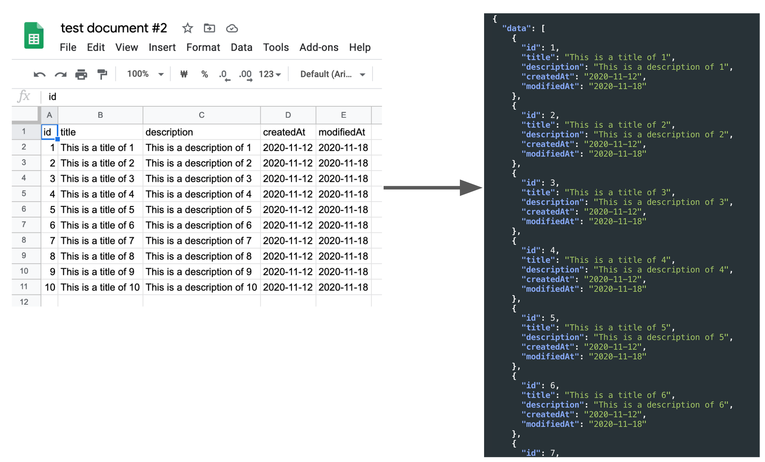Apply percent format to selection
The height and width of the screenshot is (462, 765).
pyautogui.click(x=205, y=74)
